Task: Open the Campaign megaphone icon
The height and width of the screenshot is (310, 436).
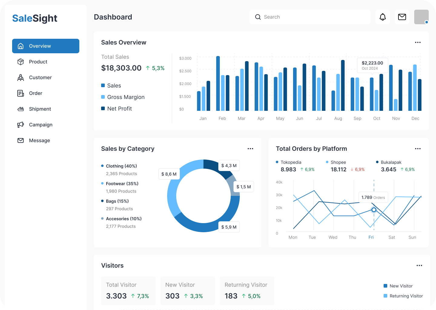Action: pos(21,125)
